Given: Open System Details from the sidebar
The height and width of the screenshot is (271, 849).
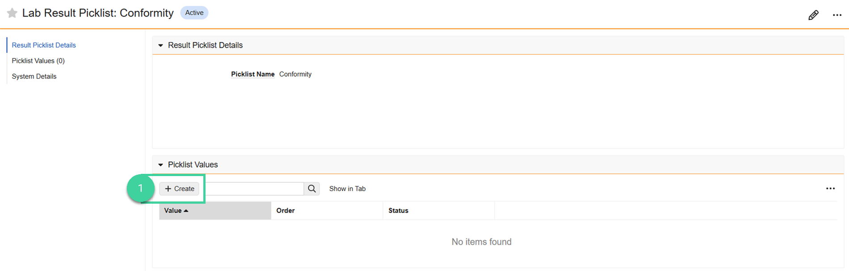Looking at the screenshot, I should pyautogui.click(x=34, y=76).
